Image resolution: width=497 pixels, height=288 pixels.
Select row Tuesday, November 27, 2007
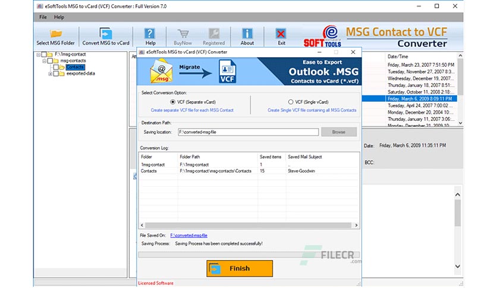click(x=421, y=71)
